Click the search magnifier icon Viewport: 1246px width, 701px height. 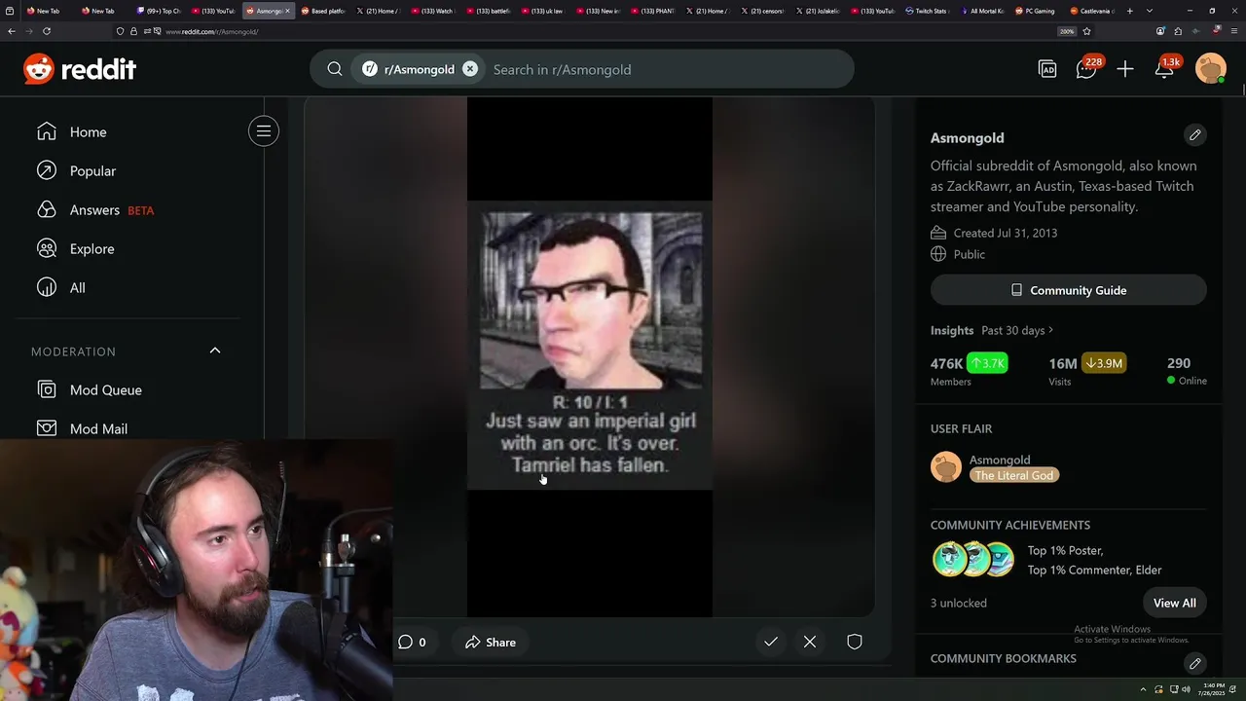tap(335, 69)
